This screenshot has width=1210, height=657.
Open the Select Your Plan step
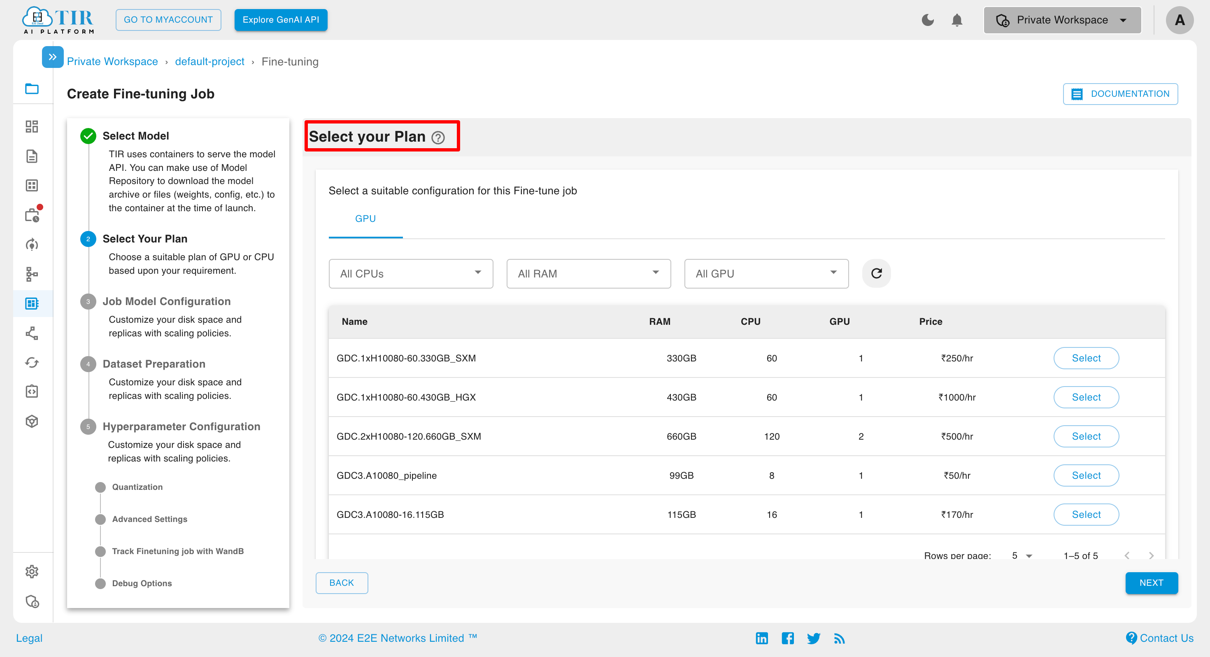(145, 239)
